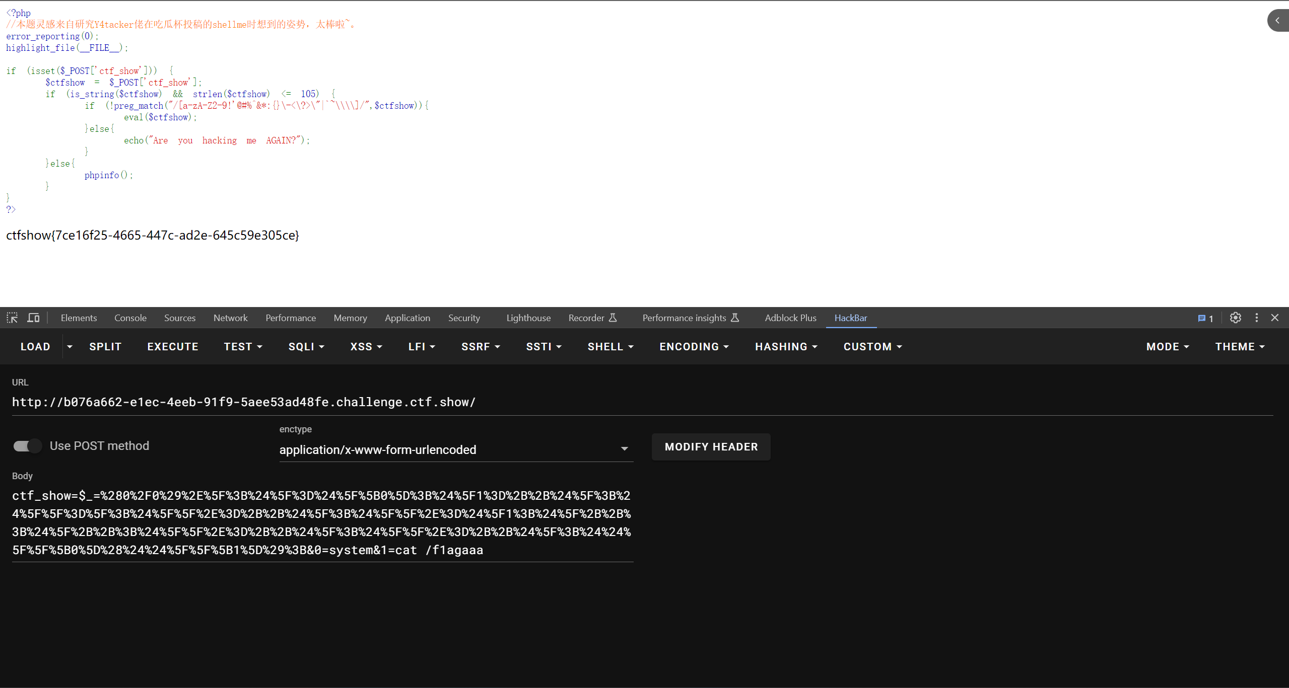
Task: Open the TEST dropdown menu
Action: pyautogui.click(x=243, y=347)
